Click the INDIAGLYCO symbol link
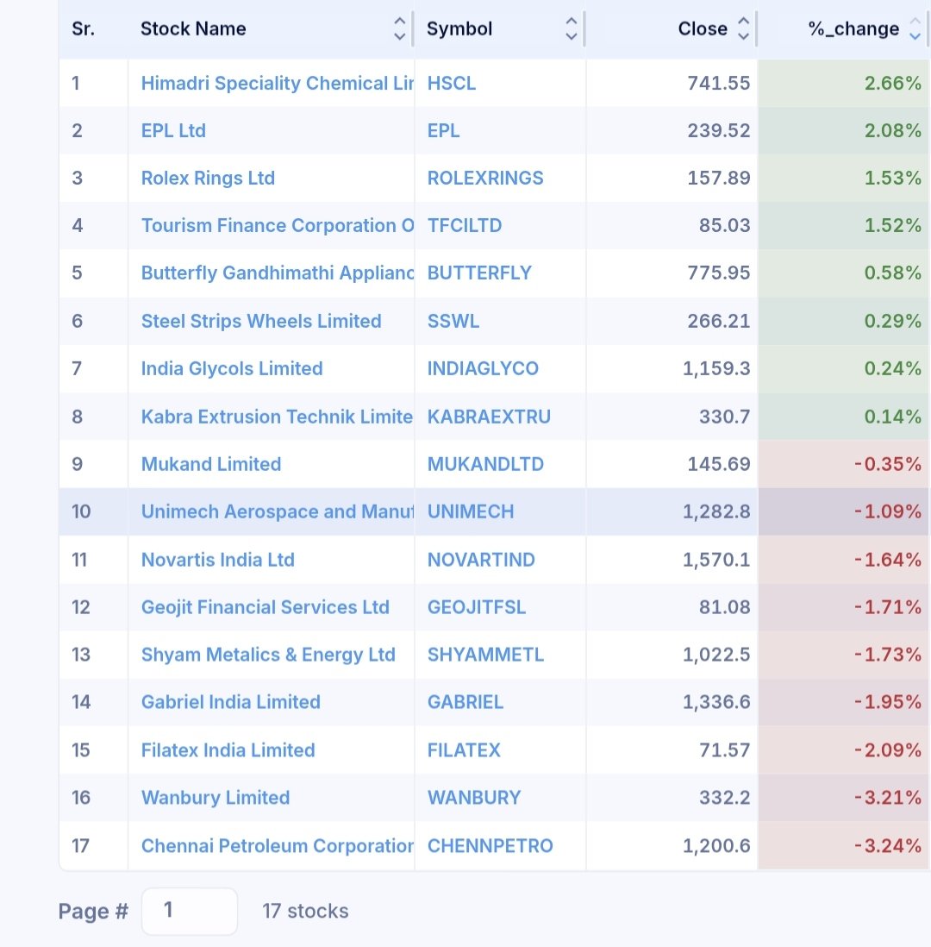The height and width of the screenshot is (947, 931). pyautogui.click(x=483, y=368)
